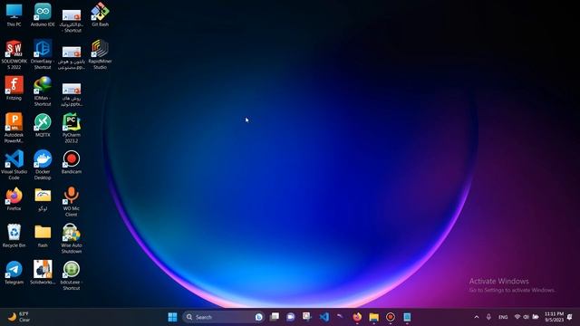Open the weather widget showing 63°F
The image size is (580, 326).
[19, 317]
